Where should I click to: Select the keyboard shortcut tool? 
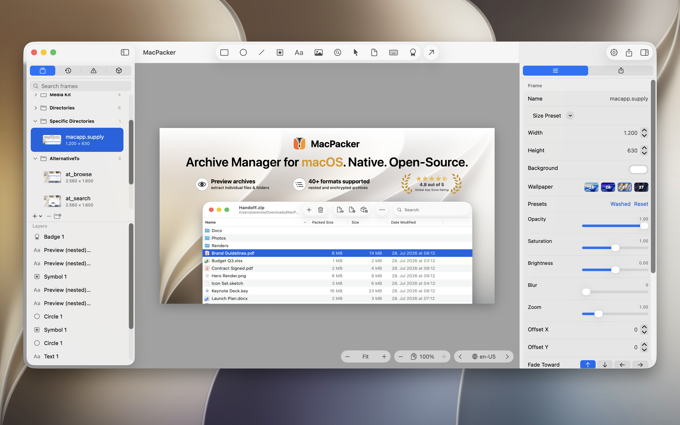point(393,53)
